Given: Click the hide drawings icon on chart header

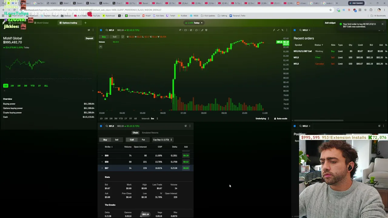Looking at the screenshot, I should click(x=282, y=30).
